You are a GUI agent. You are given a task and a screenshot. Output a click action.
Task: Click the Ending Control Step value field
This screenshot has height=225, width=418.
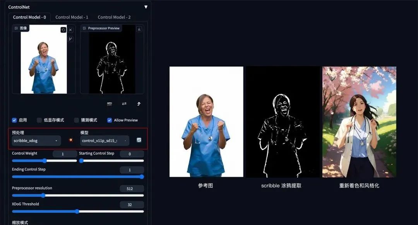132,170
